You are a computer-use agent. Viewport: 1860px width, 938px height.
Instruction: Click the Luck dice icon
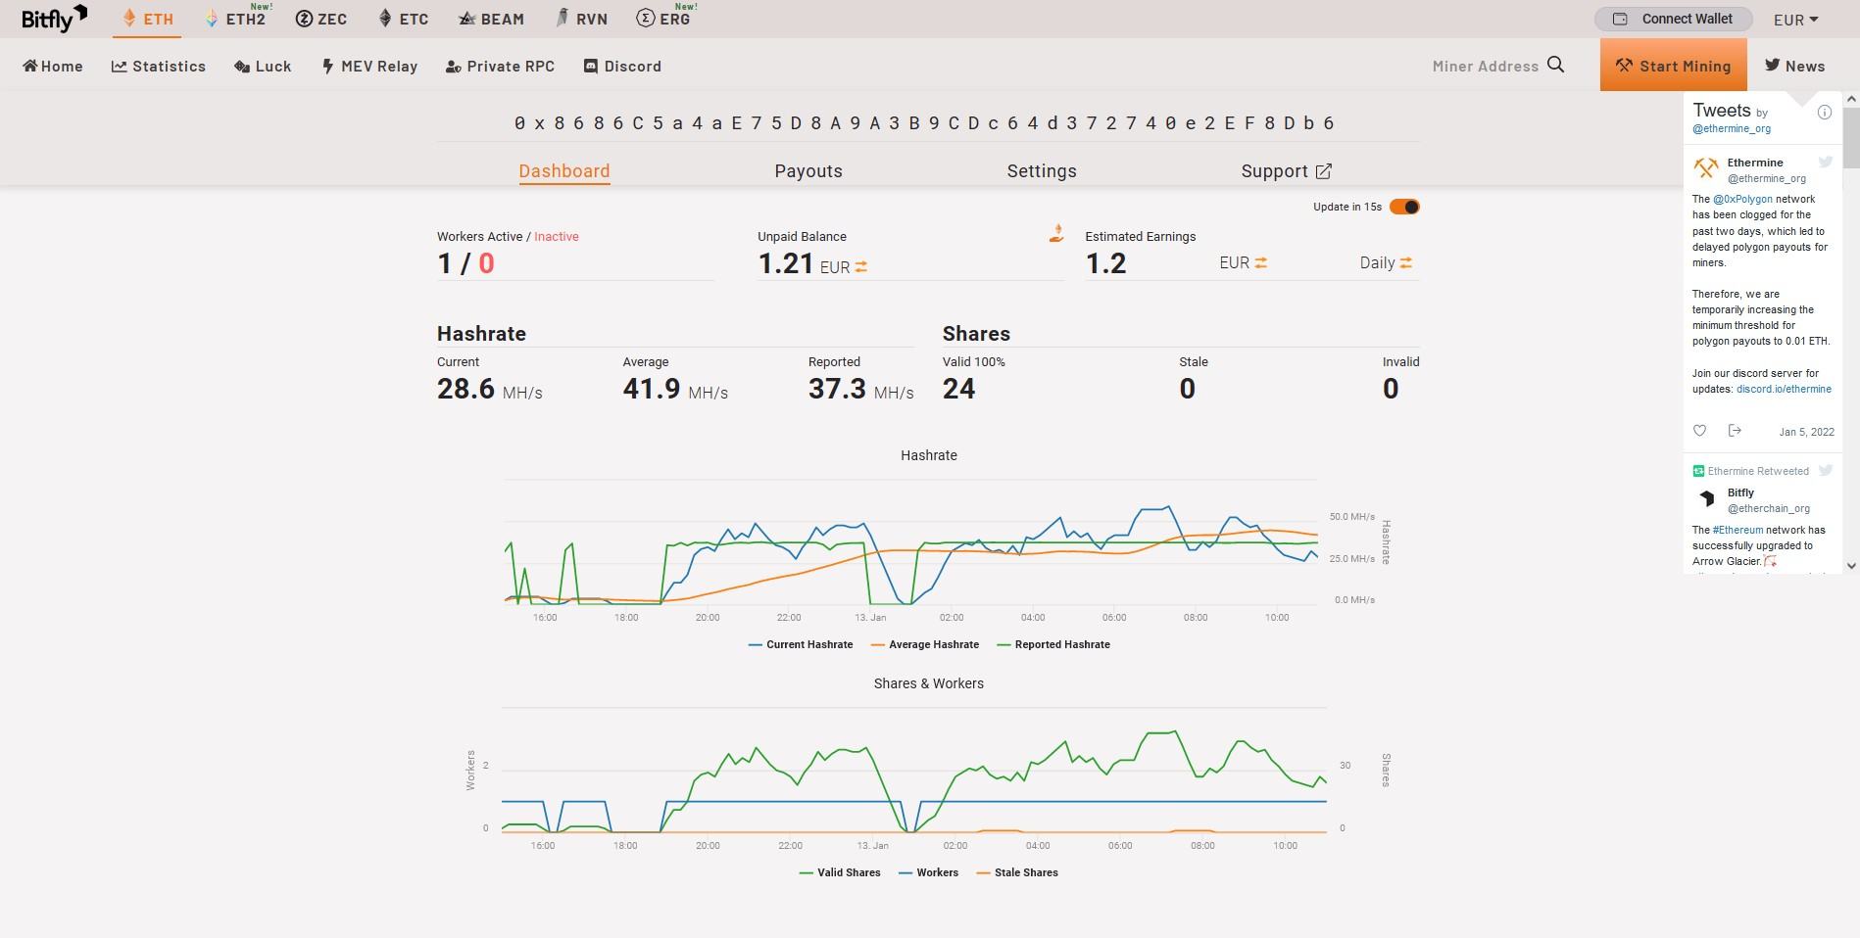click(x=241, y=66)
